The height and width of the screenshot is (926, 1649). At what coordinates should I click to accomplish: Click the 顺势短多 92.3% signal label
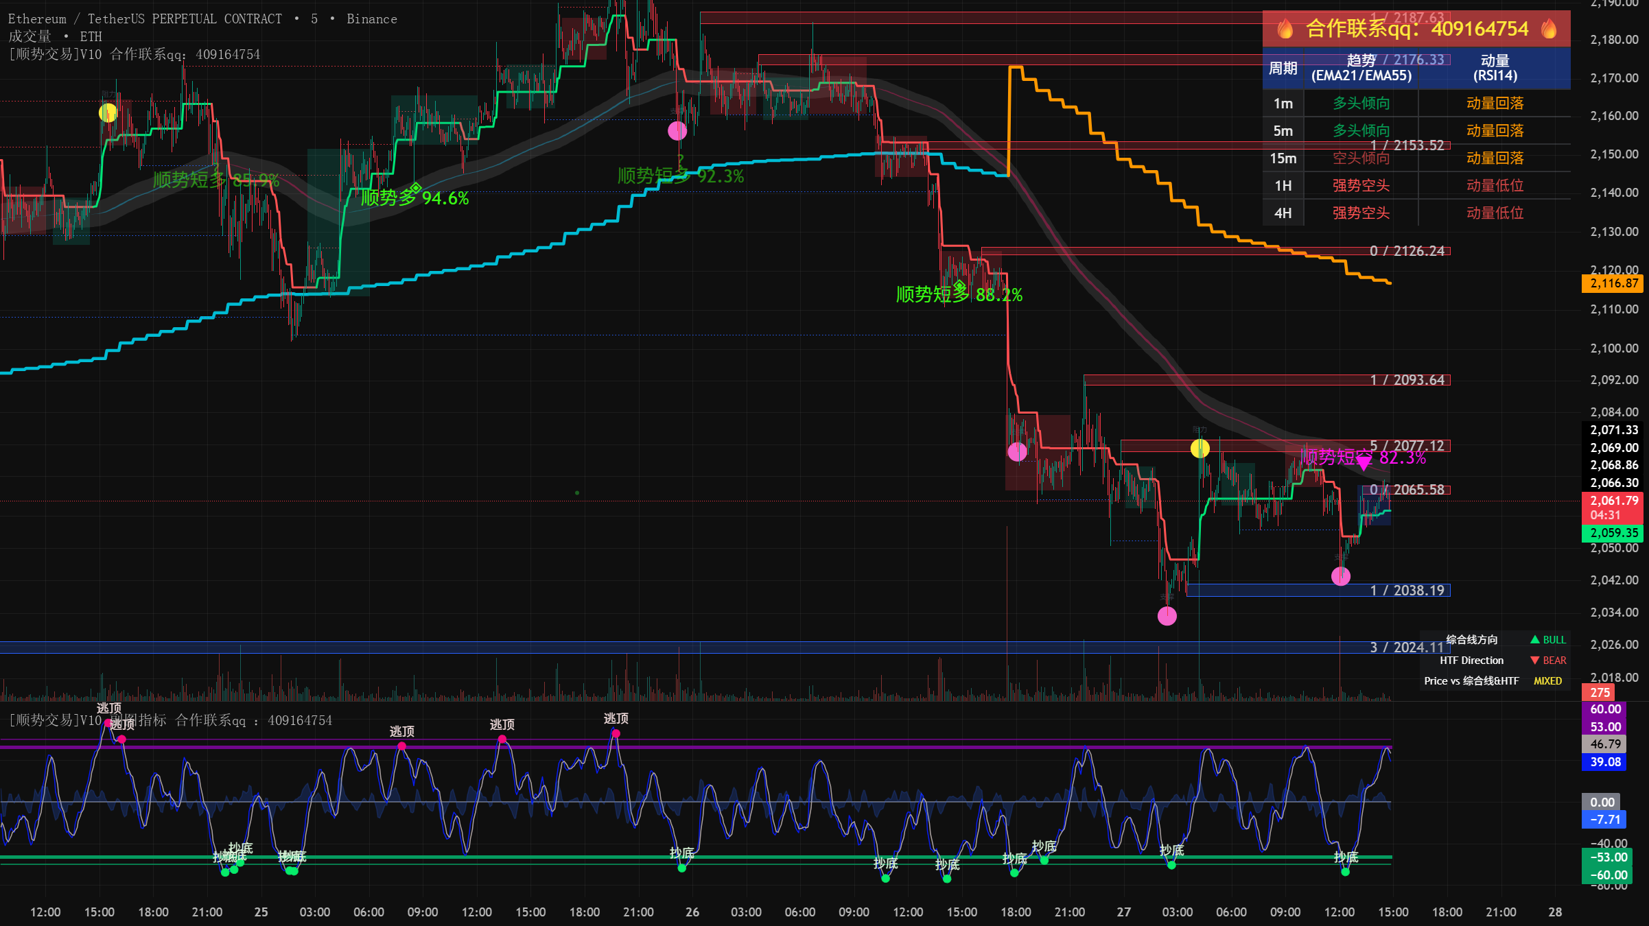point(681,176)
